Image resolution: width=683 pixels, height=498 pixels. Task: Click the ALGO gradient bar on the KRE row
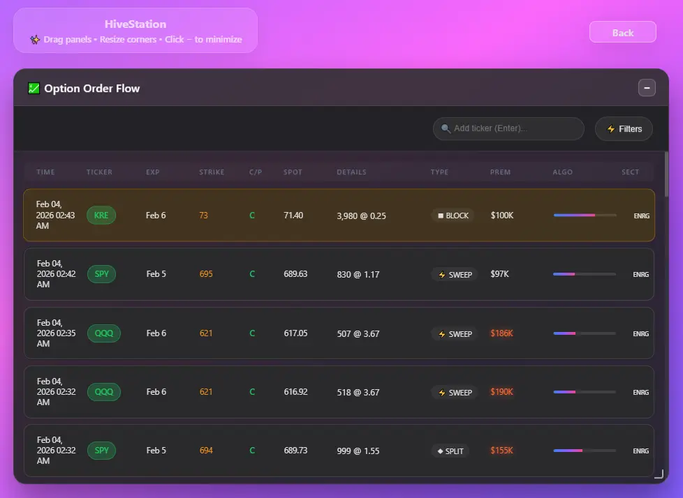pyautogui.click(x=584, y=216)
